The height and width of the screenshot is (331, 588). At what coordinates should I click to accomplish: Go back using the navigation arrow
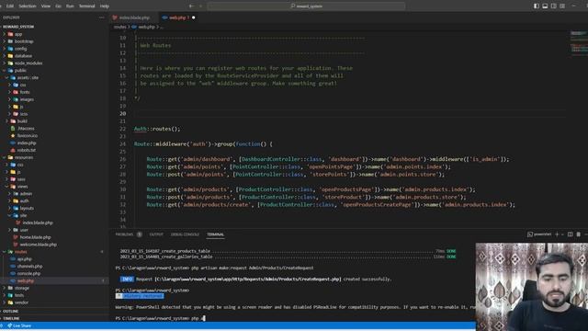(x=191, y=6)
